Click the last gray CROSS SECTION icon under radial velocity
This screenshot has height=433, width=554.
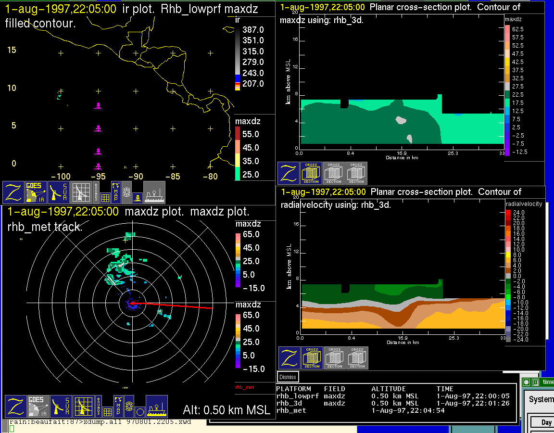357,358
